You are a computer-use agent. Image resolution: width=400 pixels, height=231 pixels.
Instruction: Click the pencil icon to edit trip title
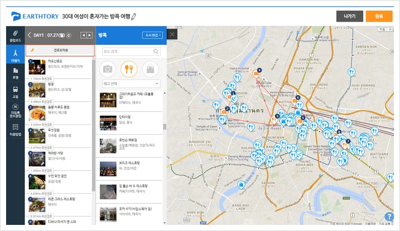(134, 17)
